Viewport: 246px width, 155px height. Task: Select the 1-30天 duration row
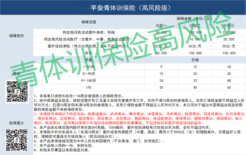[x=89, y=67]
